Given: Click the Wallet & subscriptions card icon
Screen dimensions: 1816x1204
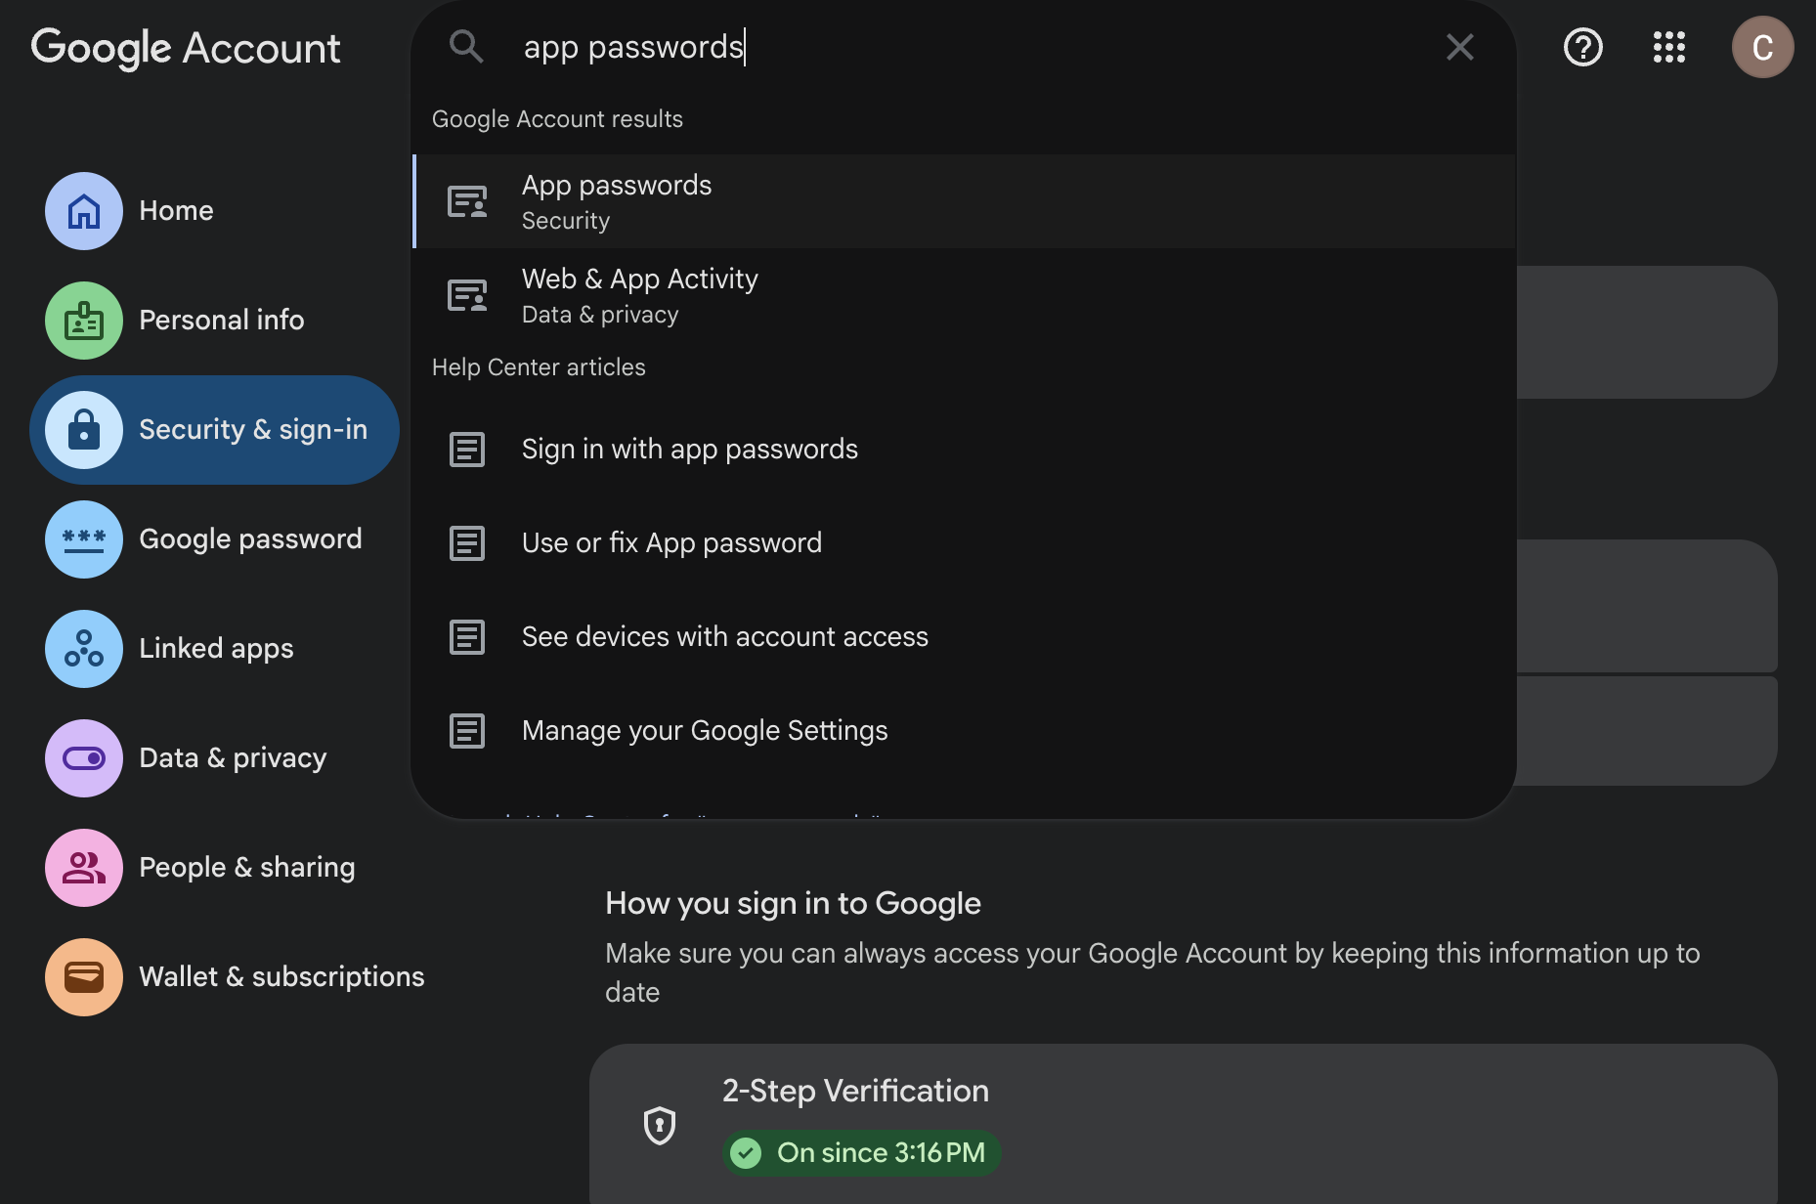Looking at the screenshot, I should coord(84,977).
